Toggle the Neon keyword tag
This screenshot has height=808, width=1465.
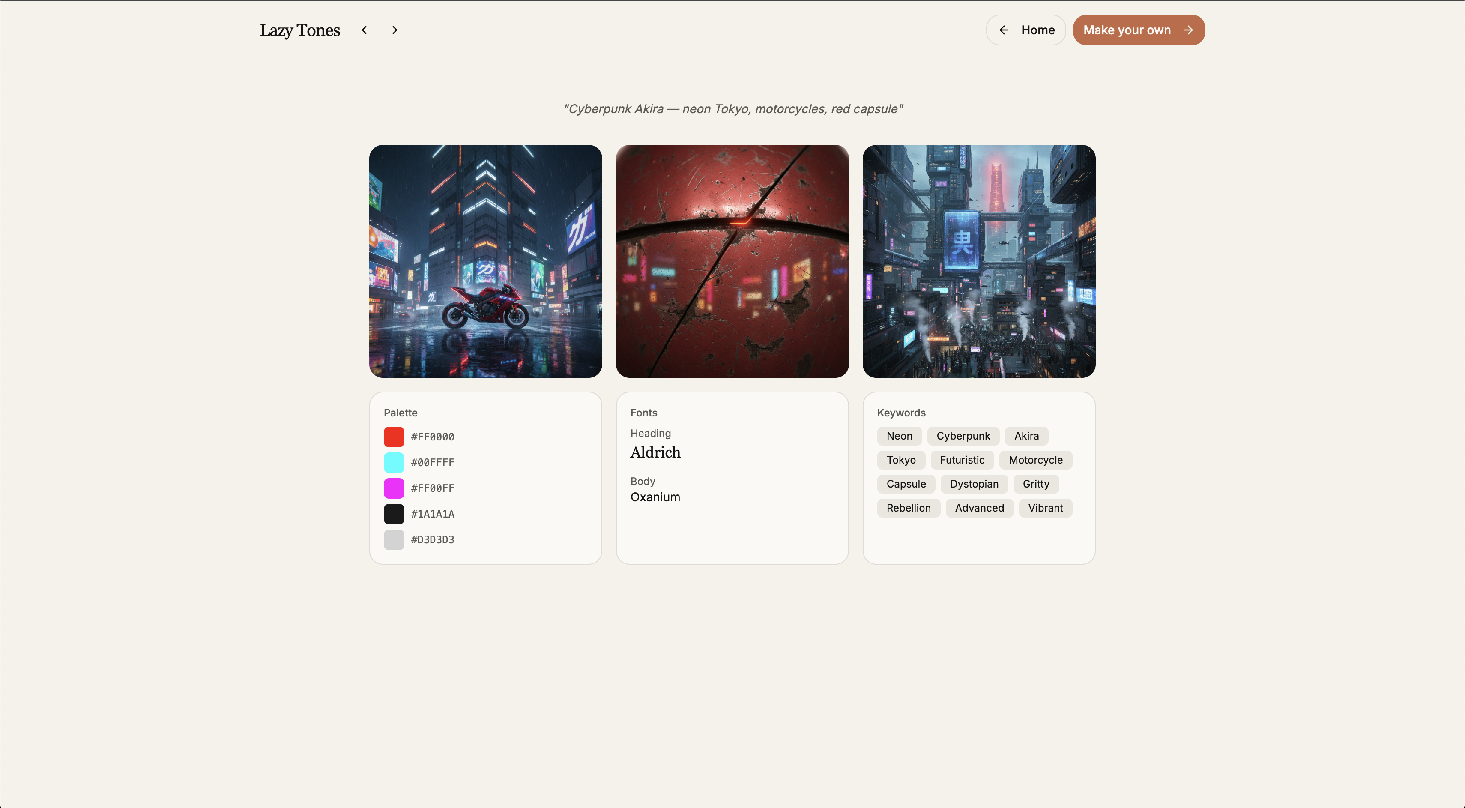pyautogui.click(x=899, y=436)
